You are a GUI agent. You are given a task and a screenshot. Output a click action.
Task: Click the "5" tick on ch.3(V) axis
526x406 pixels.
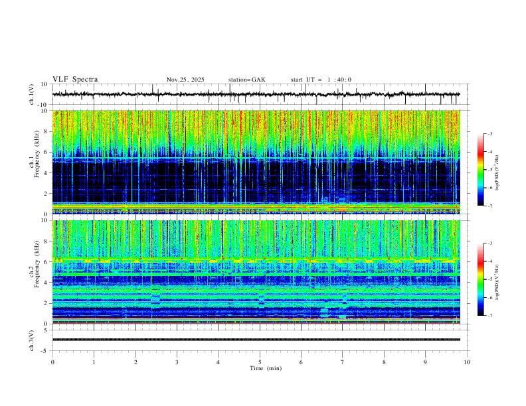point(46,330)
